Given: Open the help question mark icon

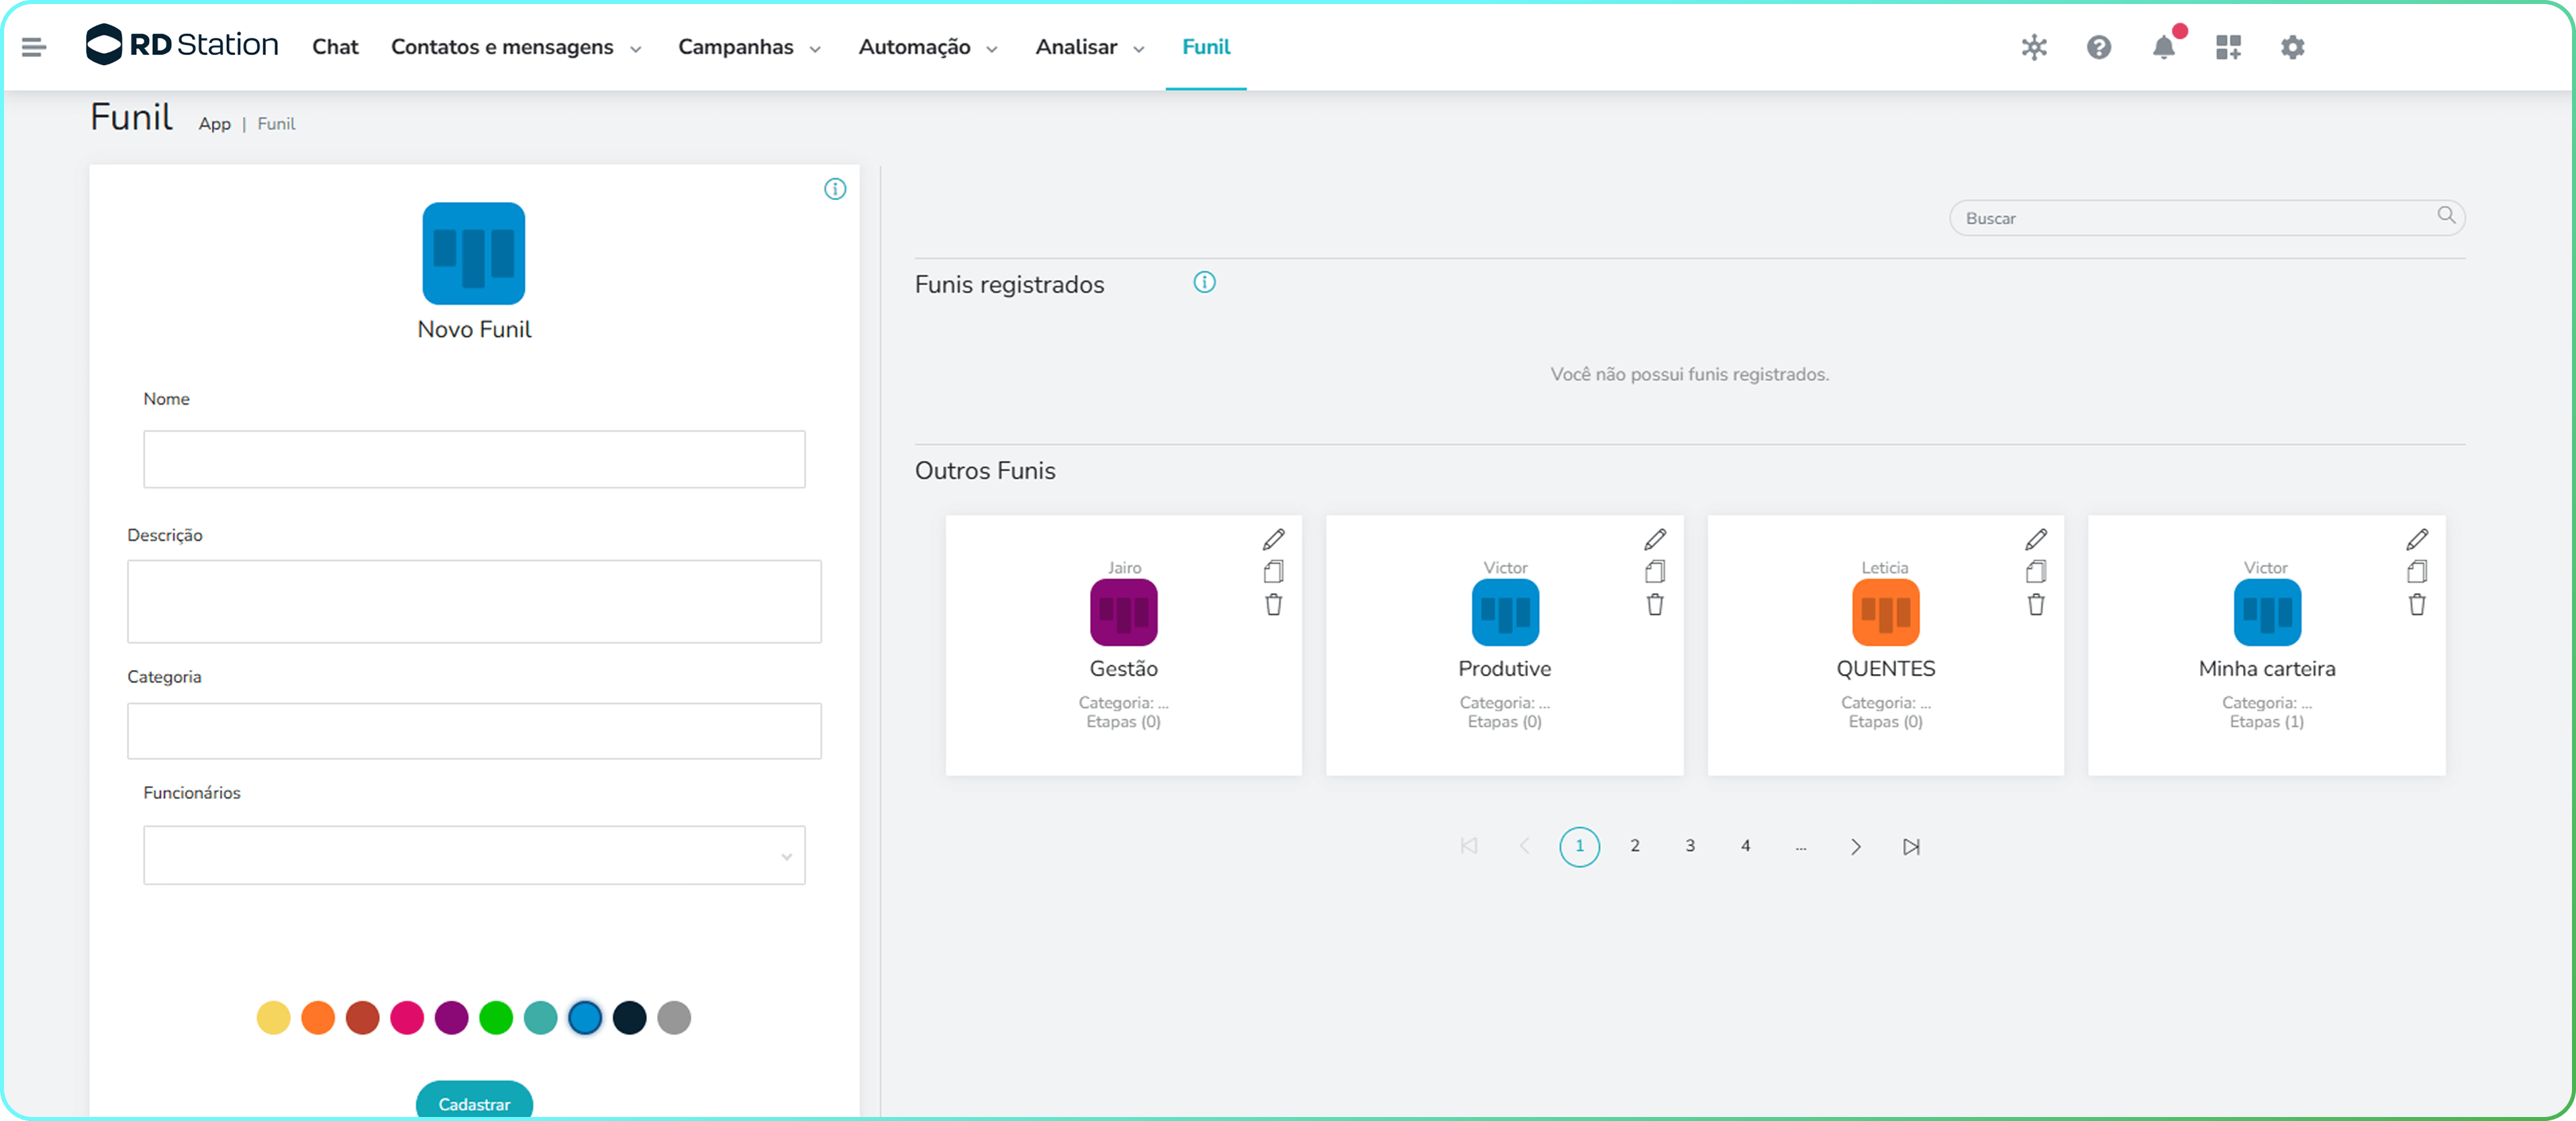Looking at the screenshot, I should pyautogui.click(x=2098, y=47).
